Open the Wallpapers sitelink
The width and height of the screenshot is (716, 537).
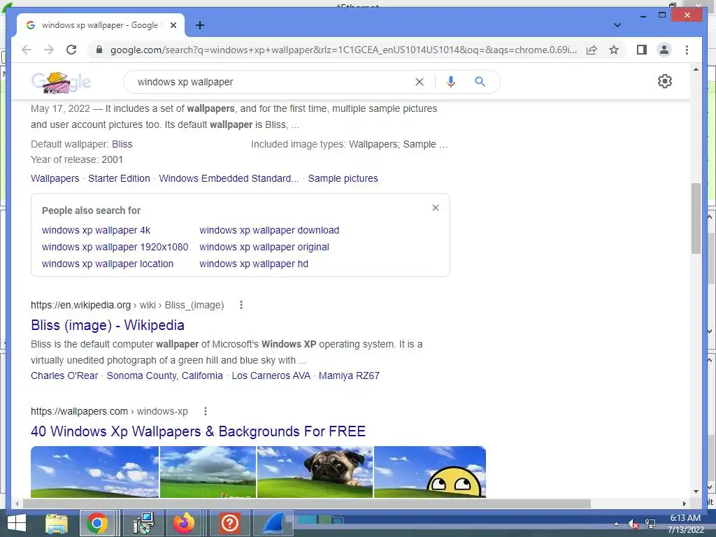click(55, 178)
